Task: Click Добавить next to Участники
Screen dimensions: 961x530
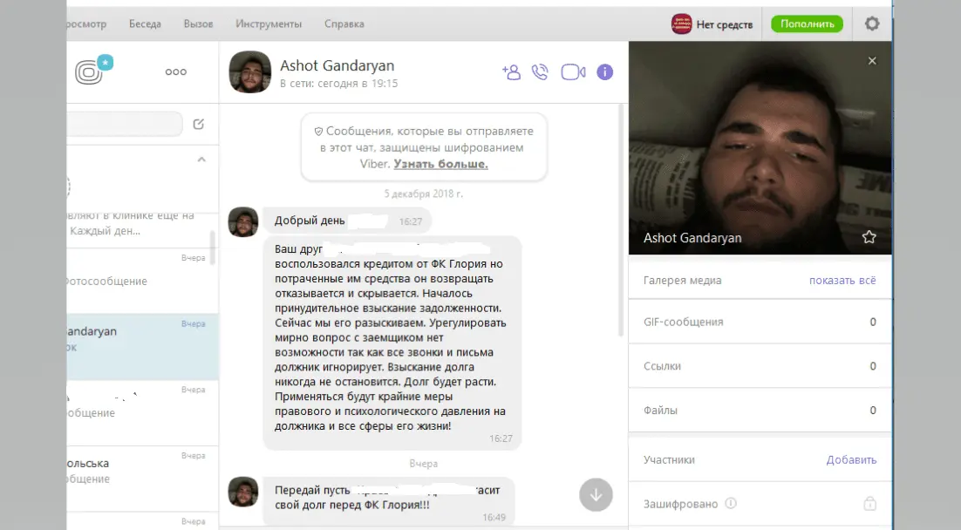Action: pos(851,459)
